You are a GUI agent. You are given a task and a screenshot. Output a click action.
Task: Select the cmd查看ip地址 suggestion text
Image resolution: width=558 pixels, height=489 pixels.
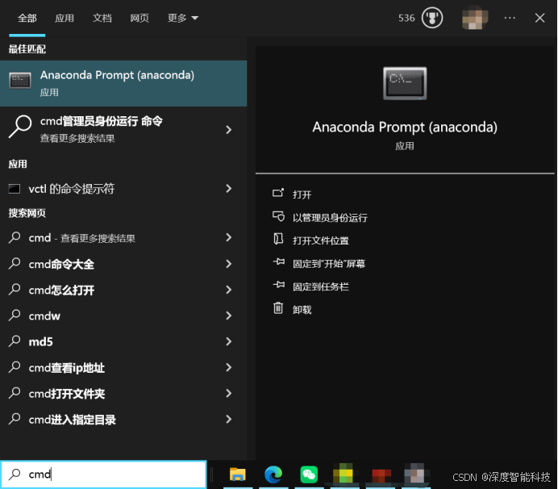click(67, 368)
